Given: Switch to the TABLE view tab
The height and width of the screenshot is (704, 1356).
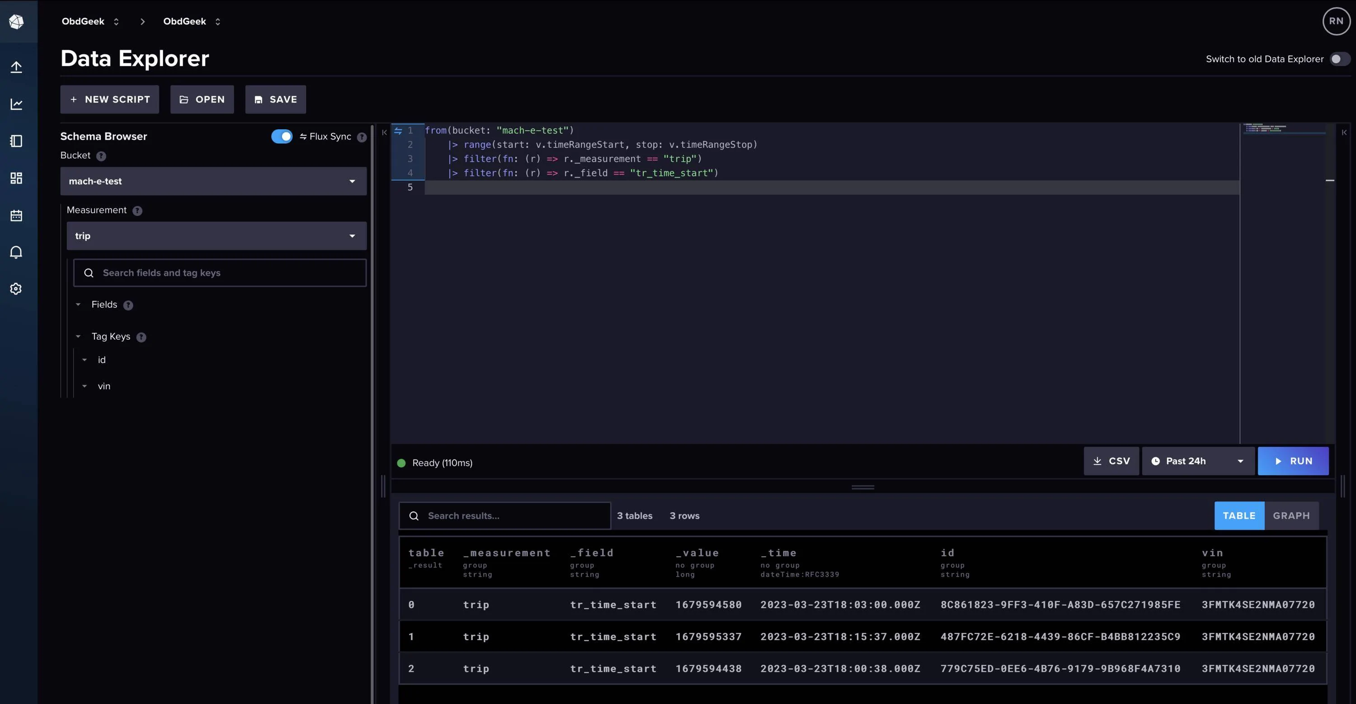Looking at the screenshot, I should pyautogui.click(x=1239, y=516).
